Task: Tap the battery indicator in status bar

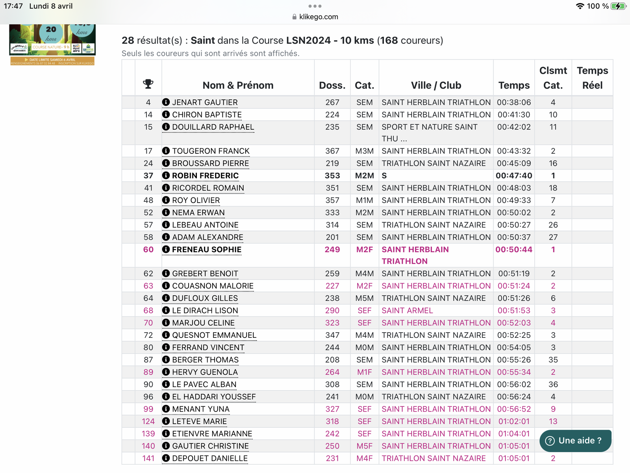Action: pos(618,6)
